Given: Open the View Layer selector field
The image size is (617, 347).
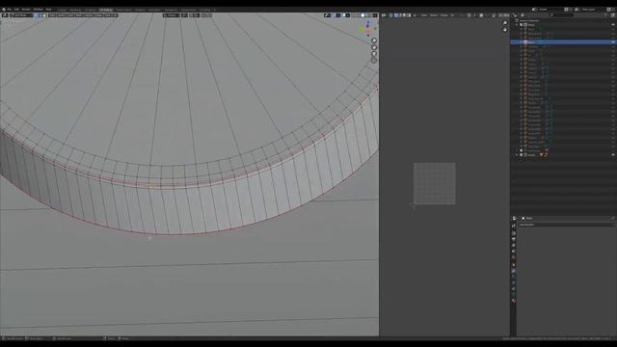Looking at the screenshot, I should pyautogui.click(x=594, y=10).
